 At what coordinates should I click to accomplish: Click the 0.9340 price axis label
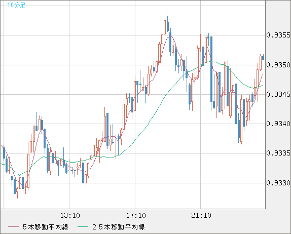point(278,124)
